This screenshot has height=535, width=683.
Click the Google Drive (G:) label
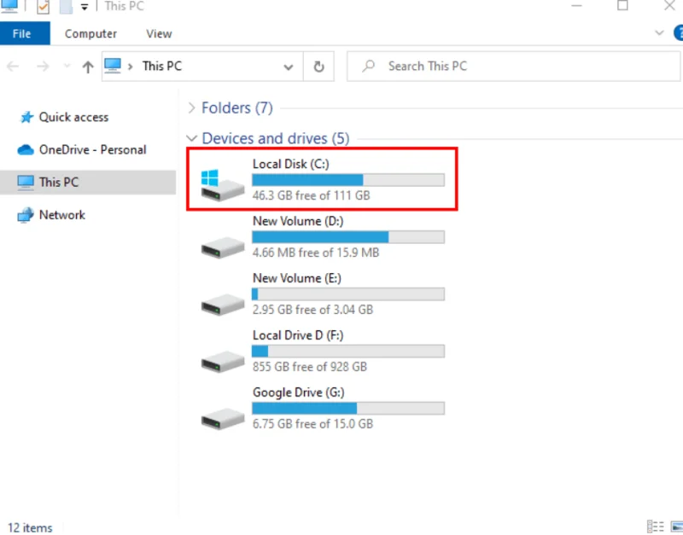[x=298, y=393]
